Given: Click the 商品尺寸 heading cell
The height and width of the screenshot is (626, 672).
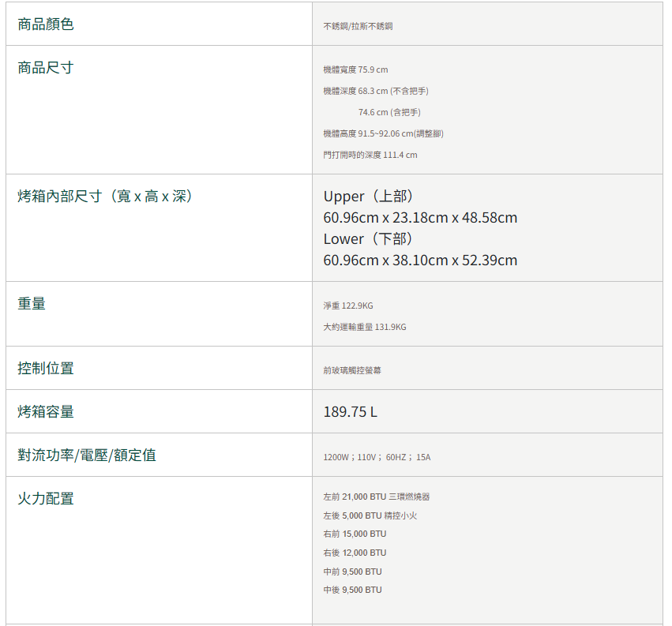Looking at the screenshot, I should (46, 68).
